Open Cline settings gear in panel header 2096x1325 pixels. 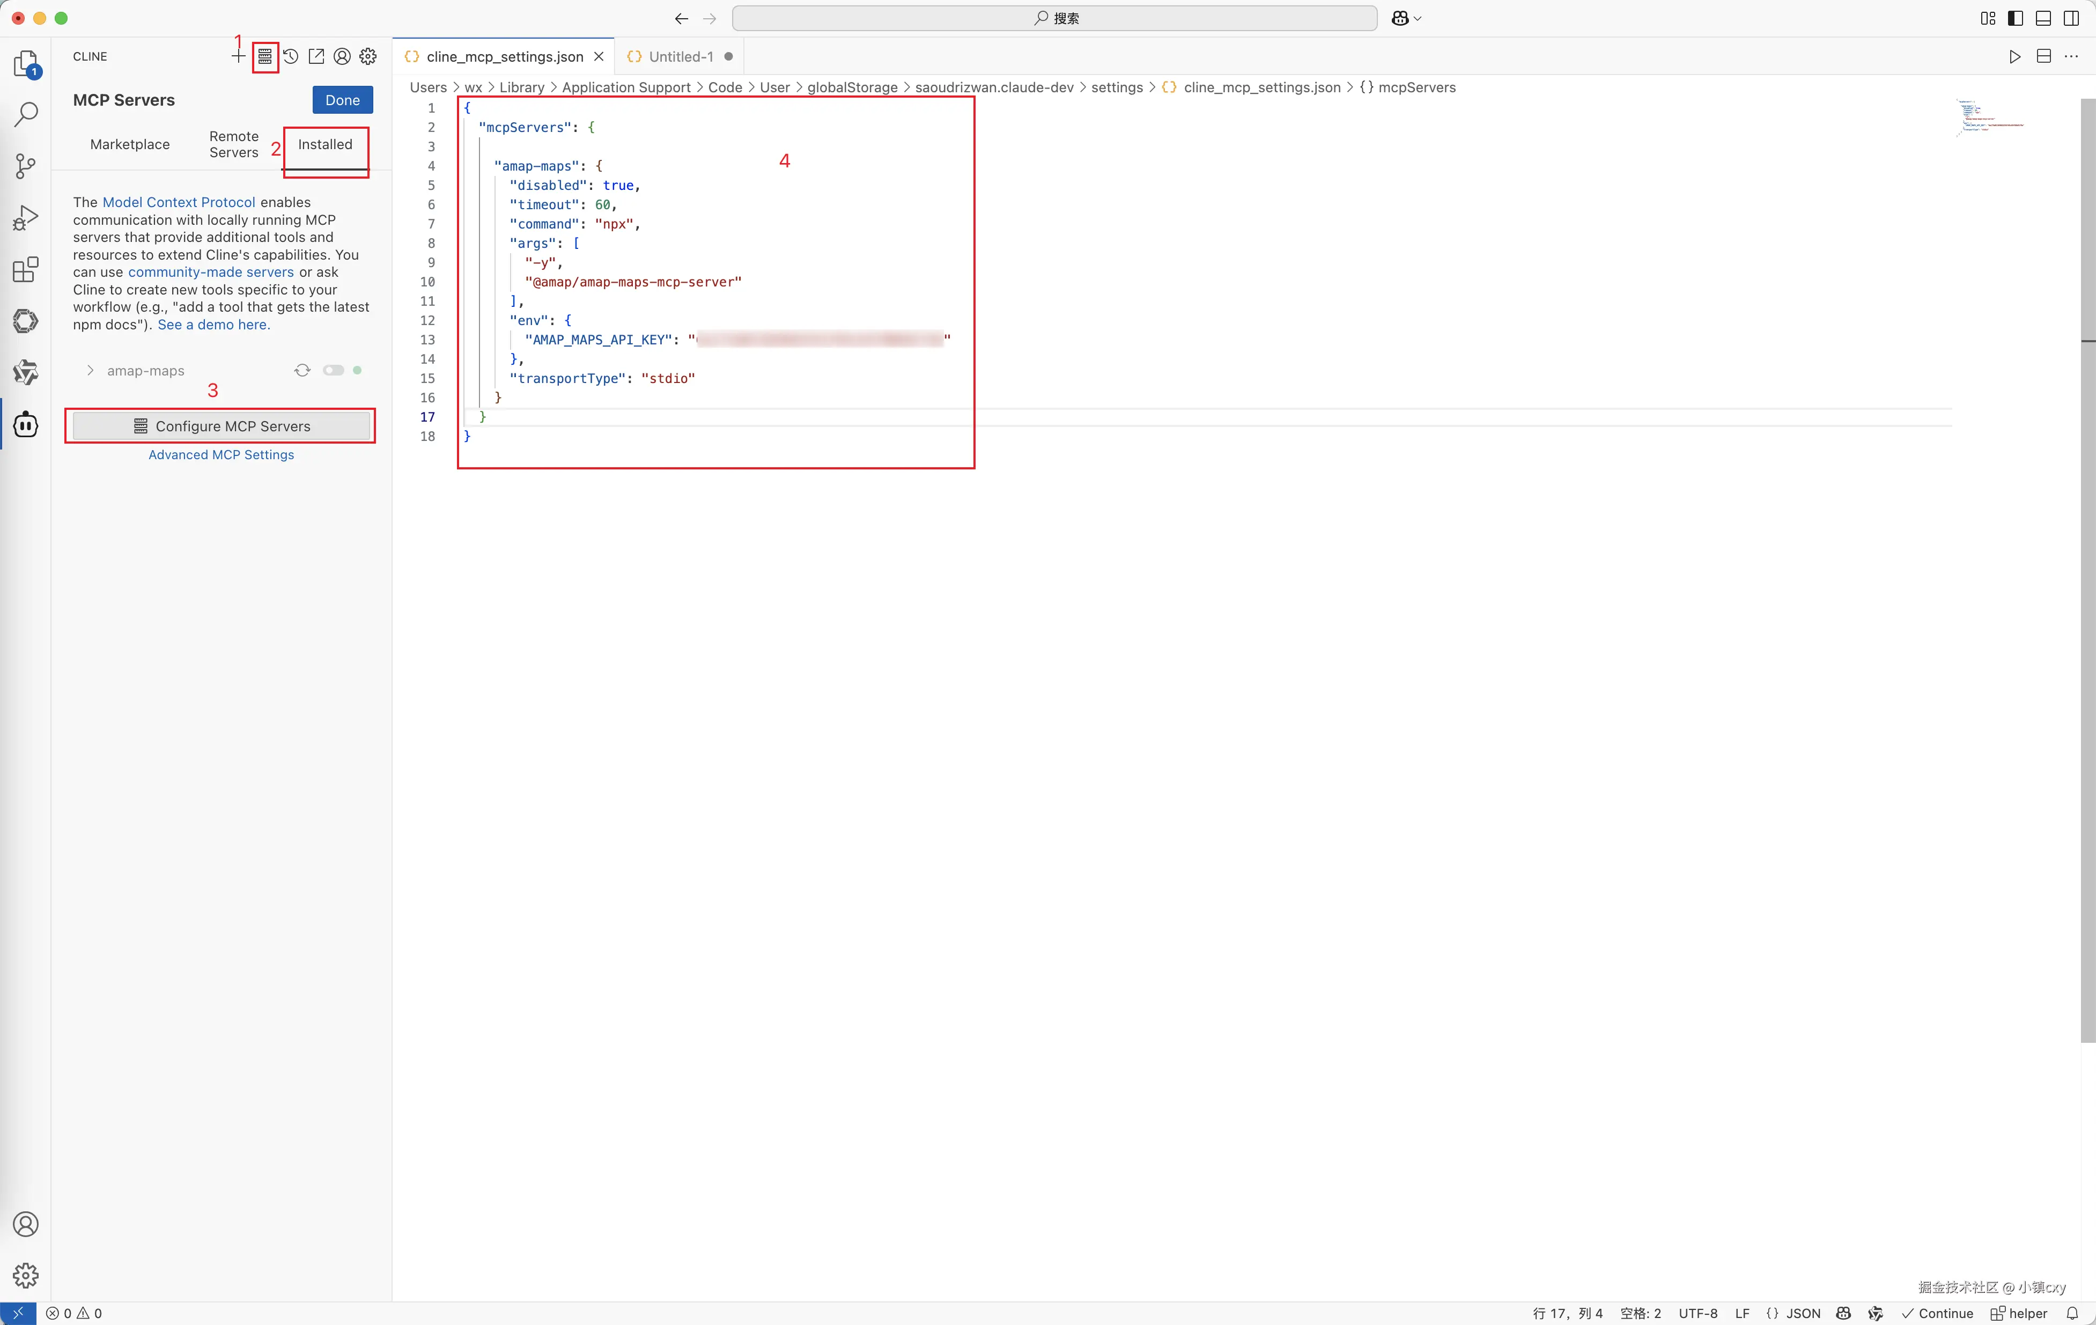pos(368,56)
